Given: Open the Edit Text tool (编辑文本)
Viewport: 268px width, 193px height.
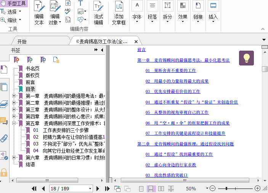Looking at the screenshot, I should (39, 13).
